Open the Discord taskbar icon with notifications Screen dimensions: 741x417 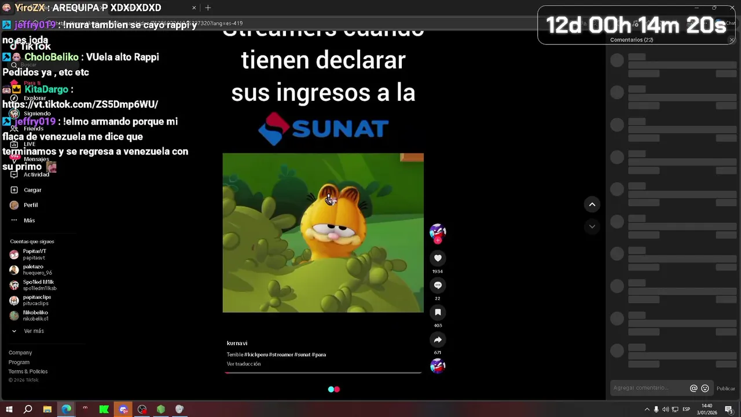point(123,409)
